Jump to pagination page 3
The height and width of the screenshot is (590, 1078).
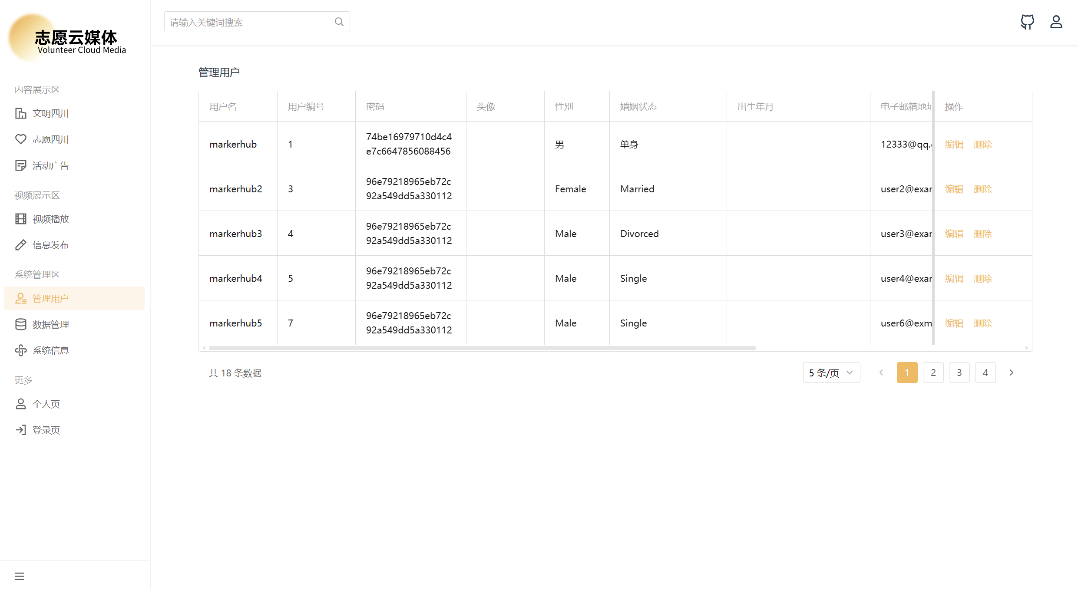pyautogui.click(x=959, y=372)
